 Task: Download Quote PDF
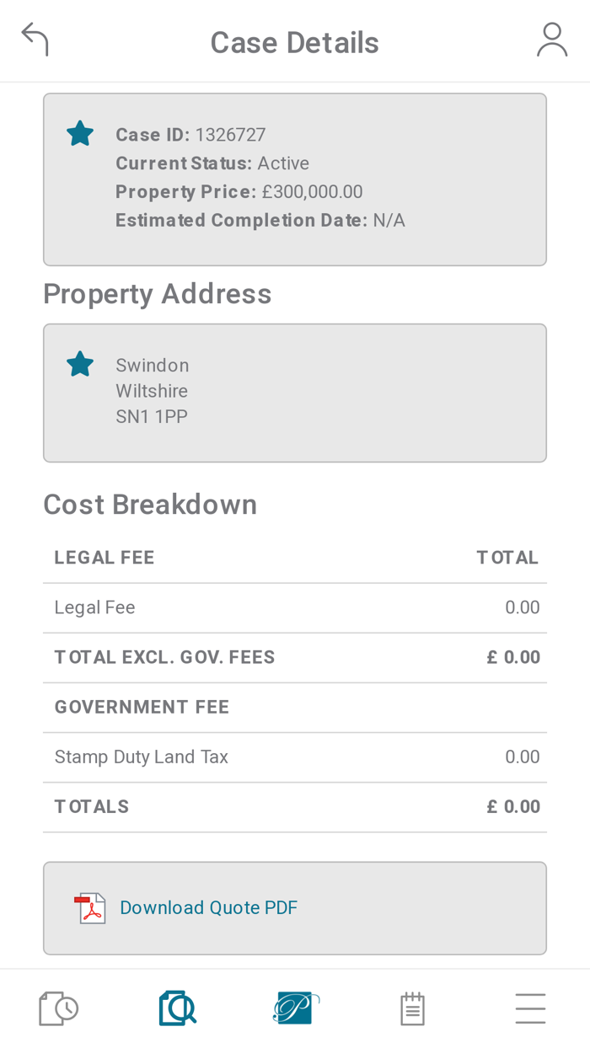pos(208,908)
